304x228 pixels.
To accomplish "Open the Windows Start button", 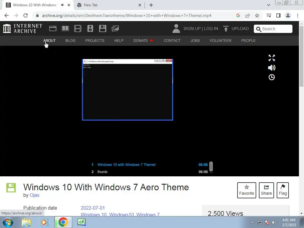I will pos(8,222).
